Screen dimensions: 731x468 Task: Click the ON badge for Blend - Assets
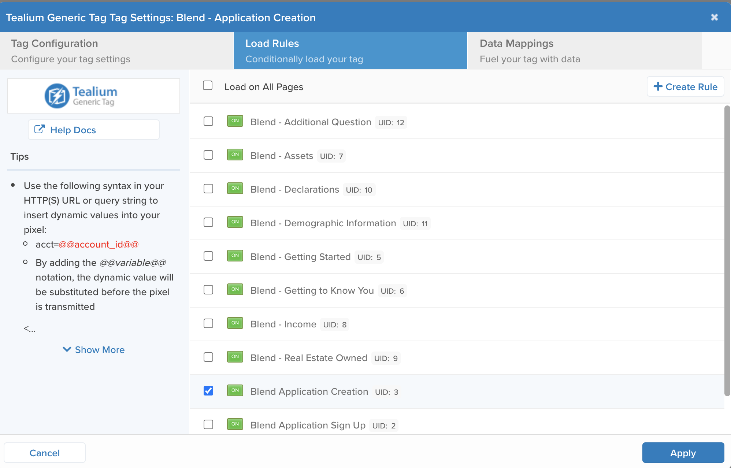[235, 155]
